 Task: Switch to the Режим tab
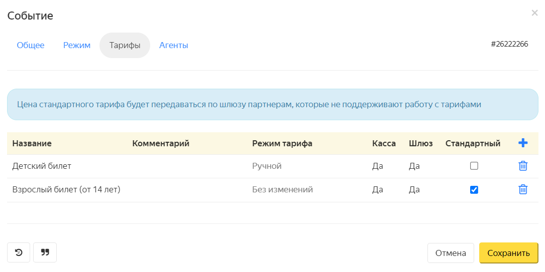point(77,46)
